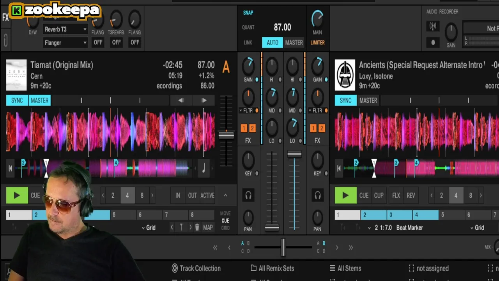Toggle Deck A headphone cue button
The image size is (499, 281).
click(248, 195)
